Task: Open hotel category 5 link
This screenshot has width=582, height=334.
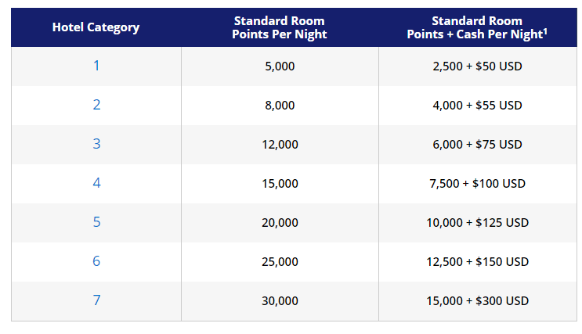Action: click(96, 222)
